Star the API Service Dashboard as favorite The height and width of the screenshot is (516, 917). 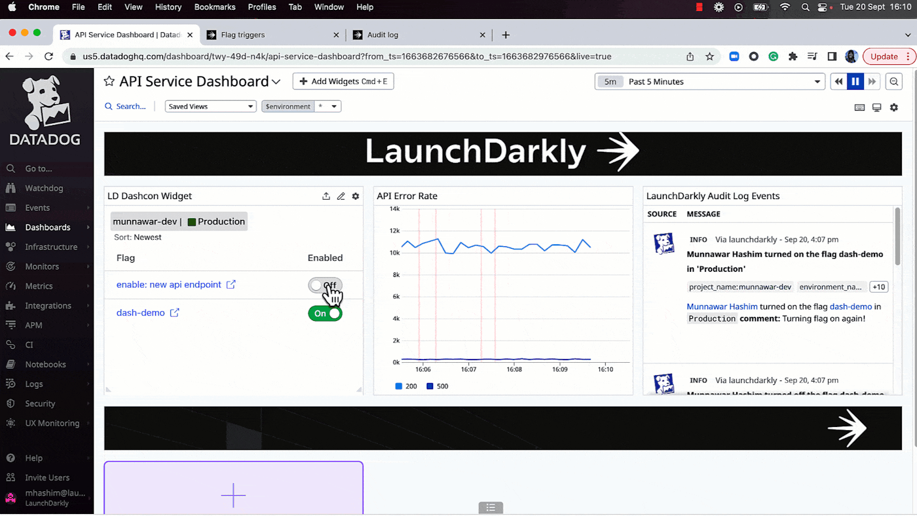tap(109, 81)
